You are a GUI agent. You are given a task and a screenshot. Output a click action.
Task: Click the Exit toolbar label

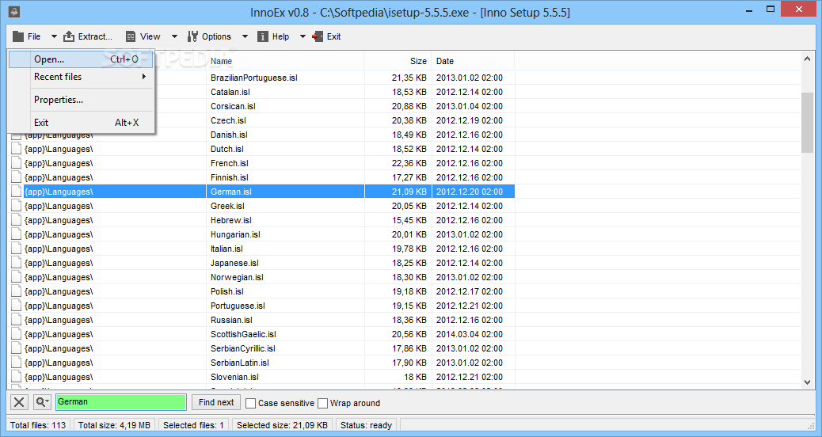[x=334, y=36]
